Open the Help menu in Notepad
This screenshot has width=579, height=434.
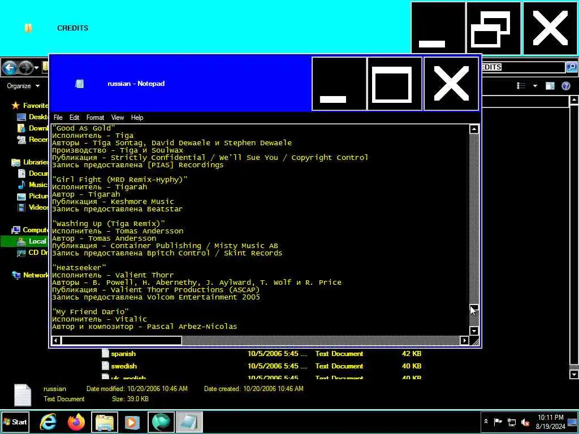[137, 118]
